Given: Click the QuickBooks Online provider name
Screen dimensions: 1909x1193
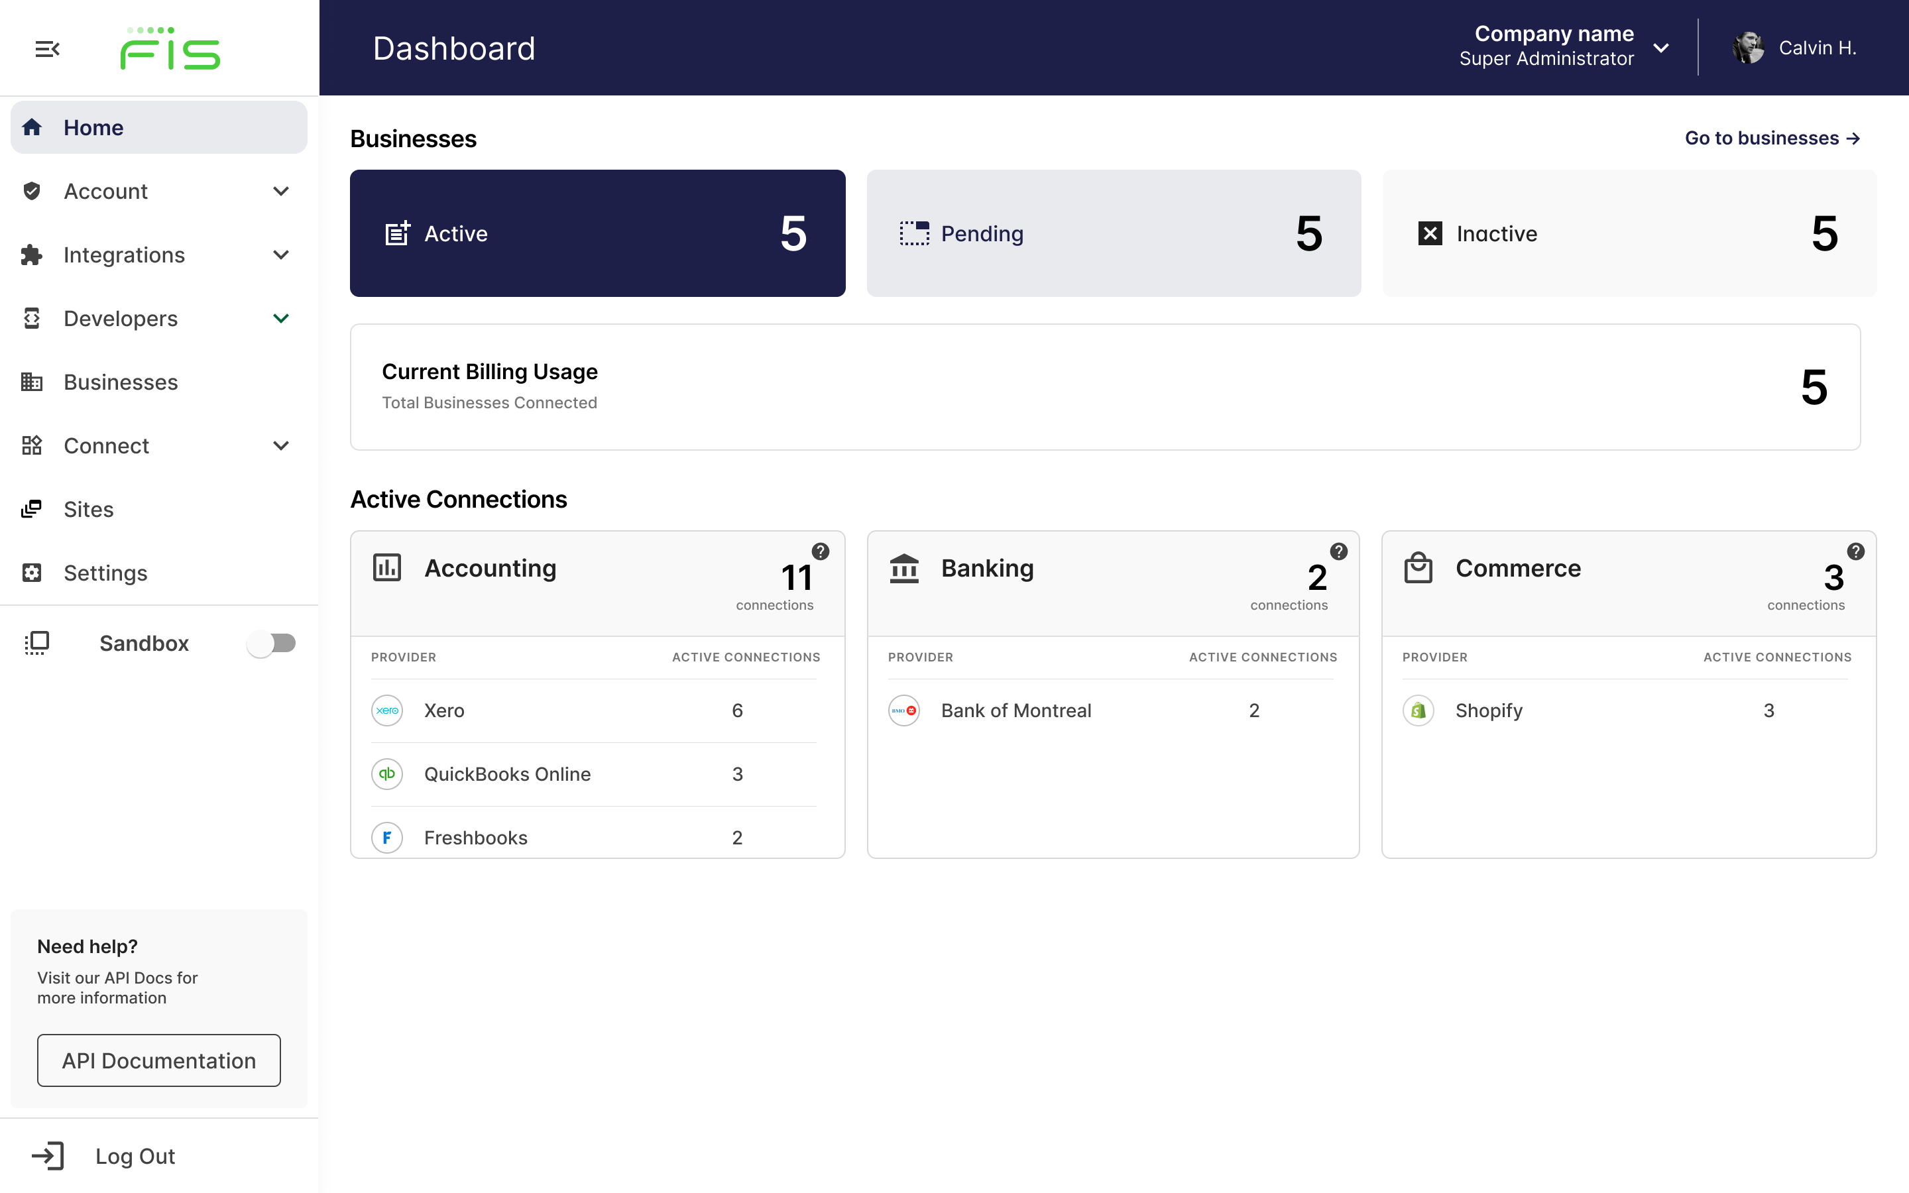Looking at the screenshot, I should click(507, 774).
